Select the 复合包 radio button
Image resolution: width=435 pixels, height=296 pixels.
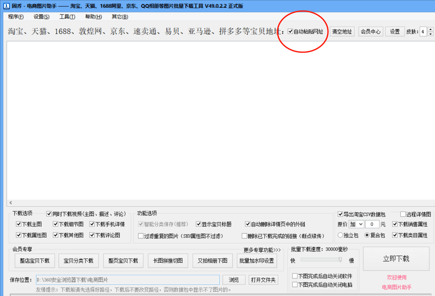pos(367,235)
